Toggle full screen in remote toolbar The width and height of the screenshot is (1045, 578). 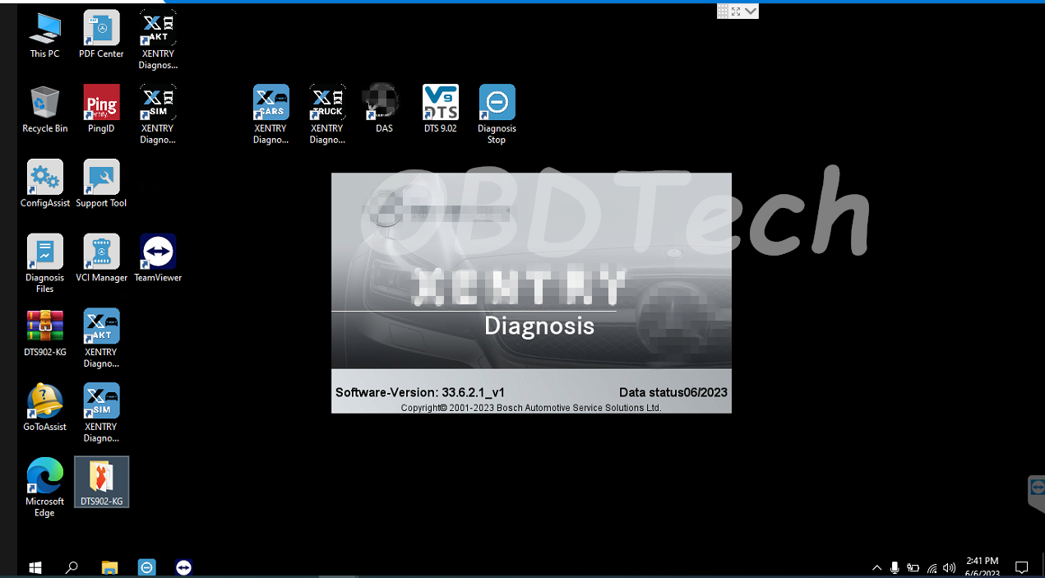coord(736,12)
